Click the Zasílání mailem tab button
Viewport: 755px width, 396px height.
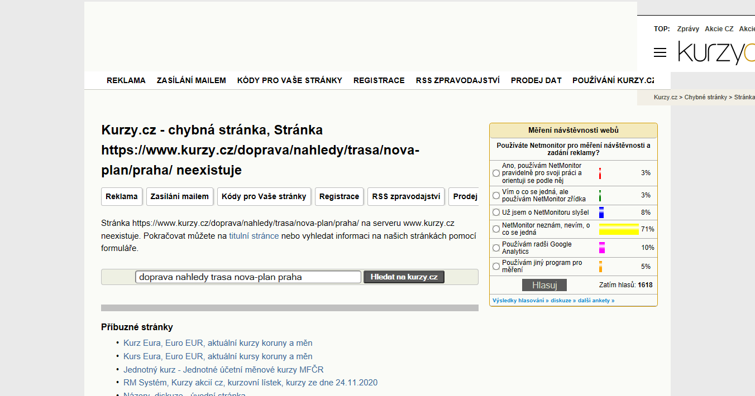(x=180, y=196)
